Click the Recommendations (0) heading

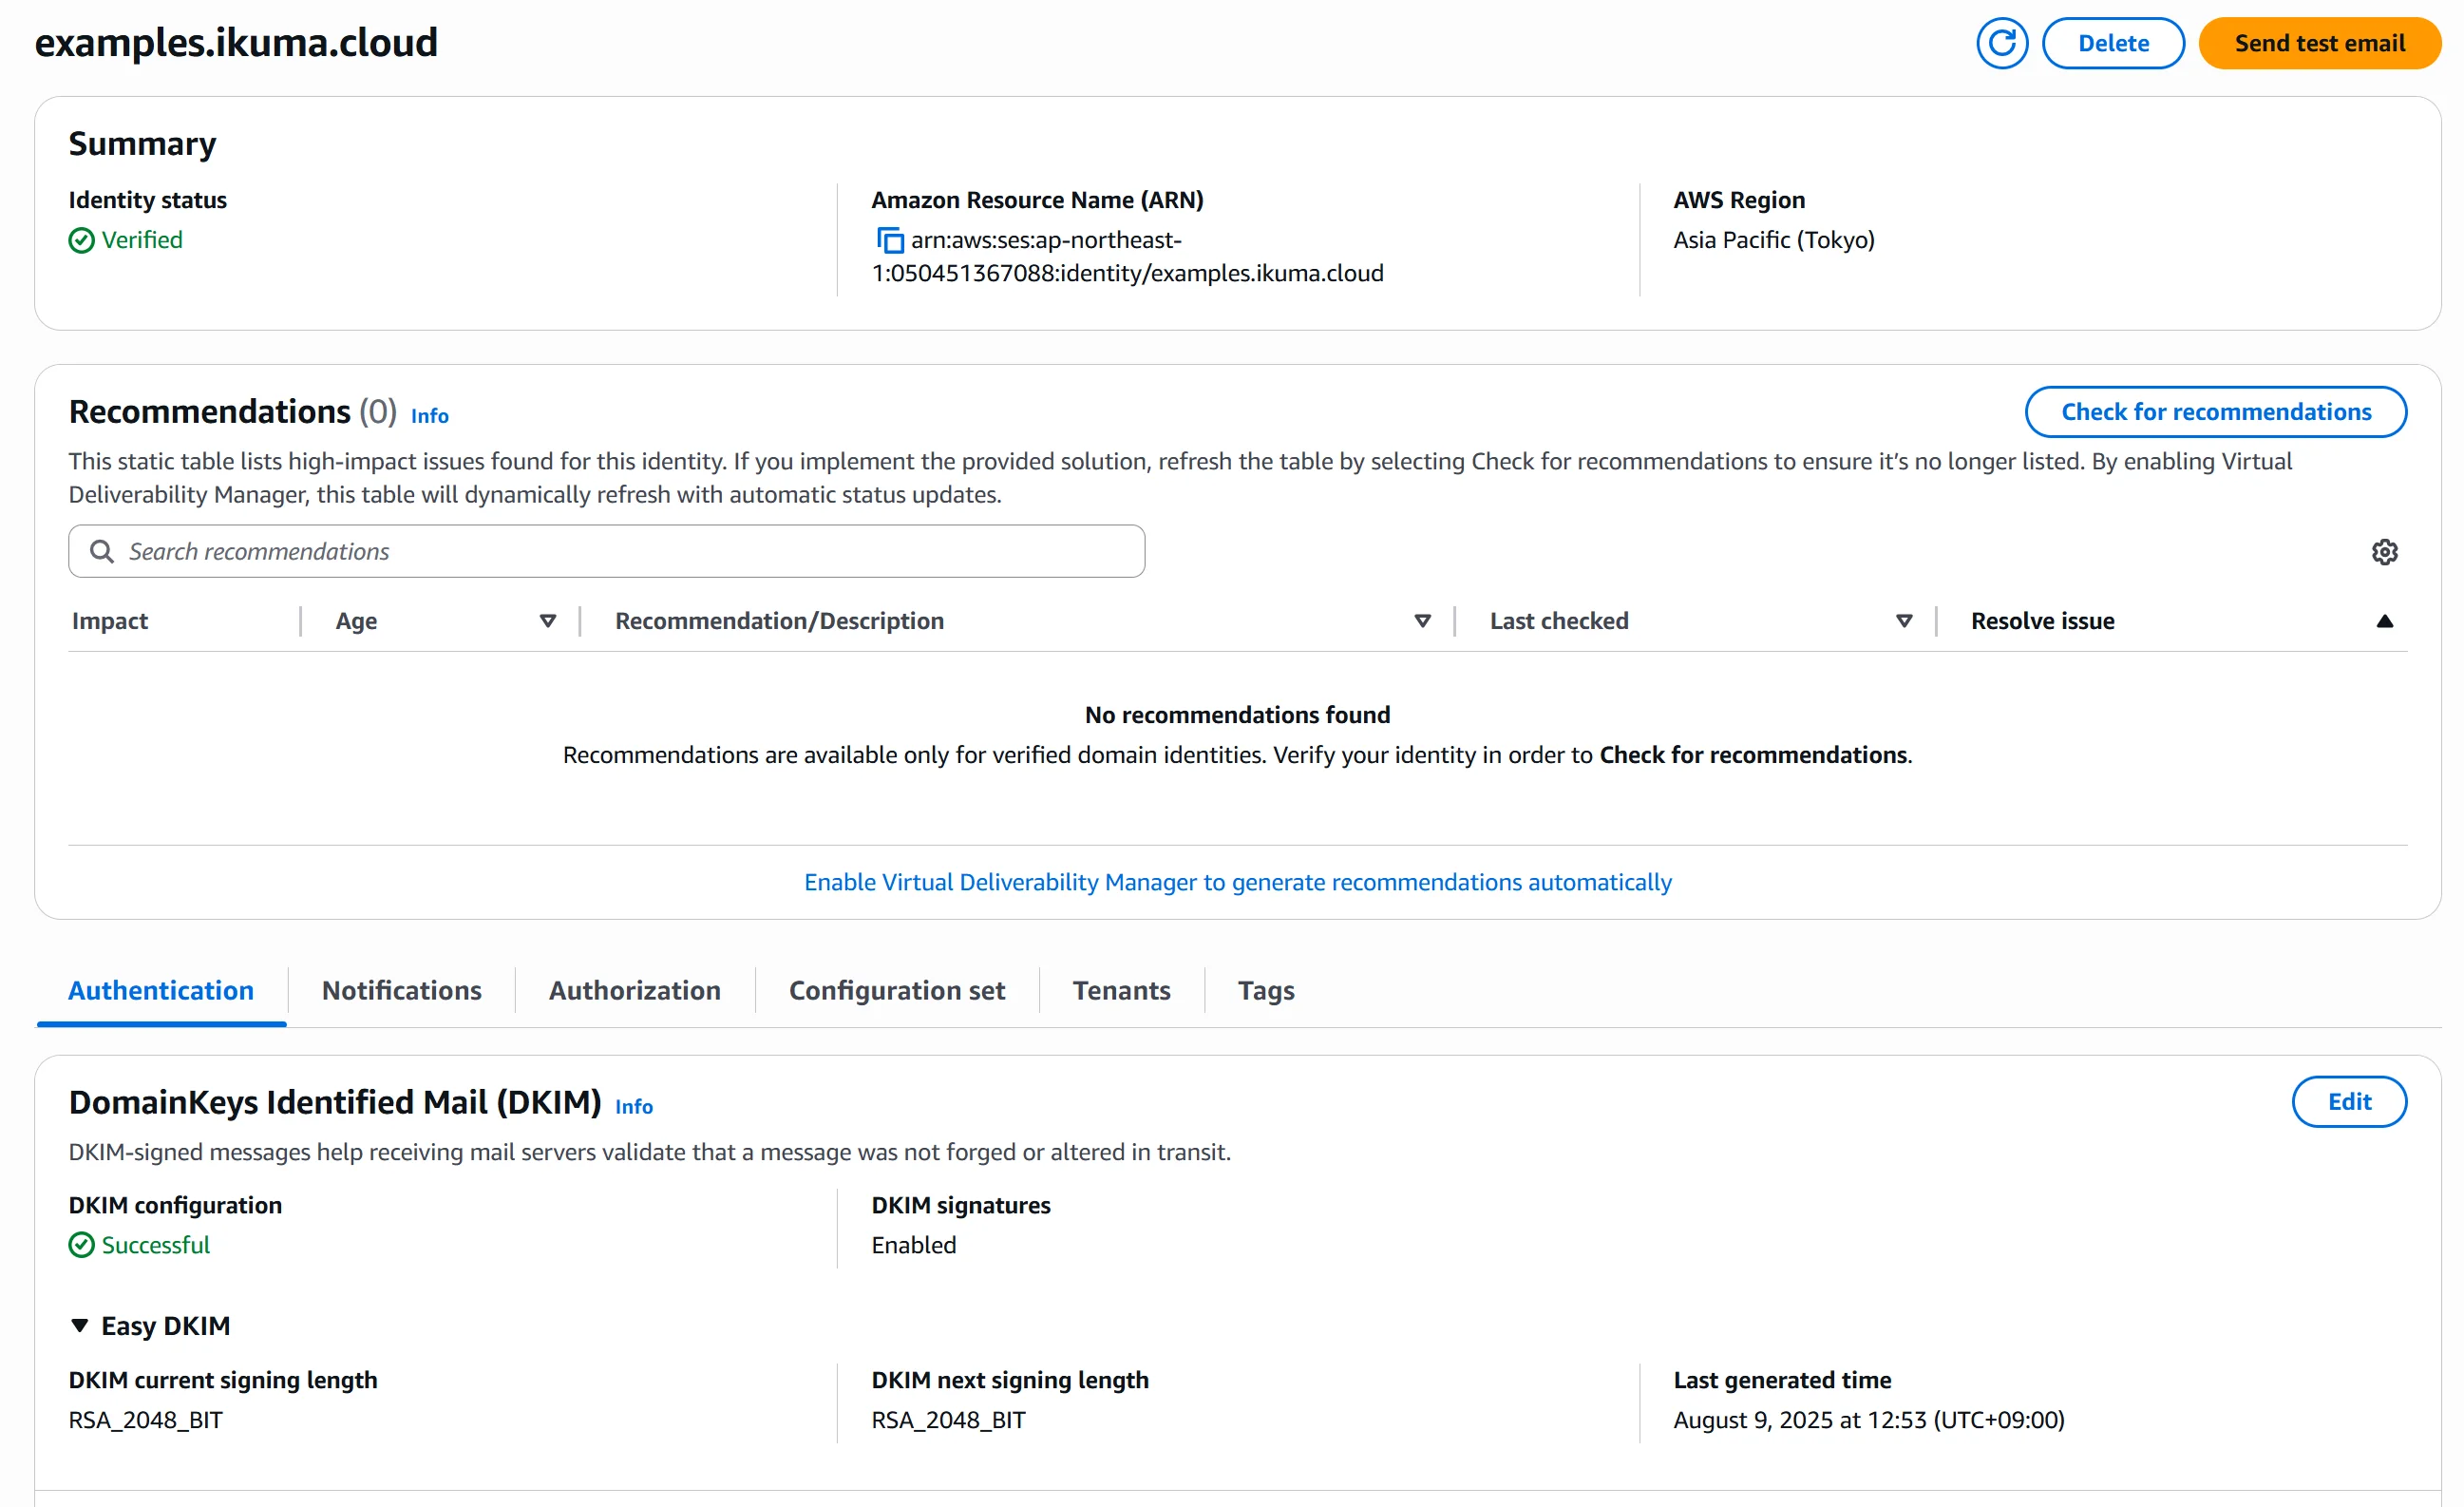pos(233,412)
